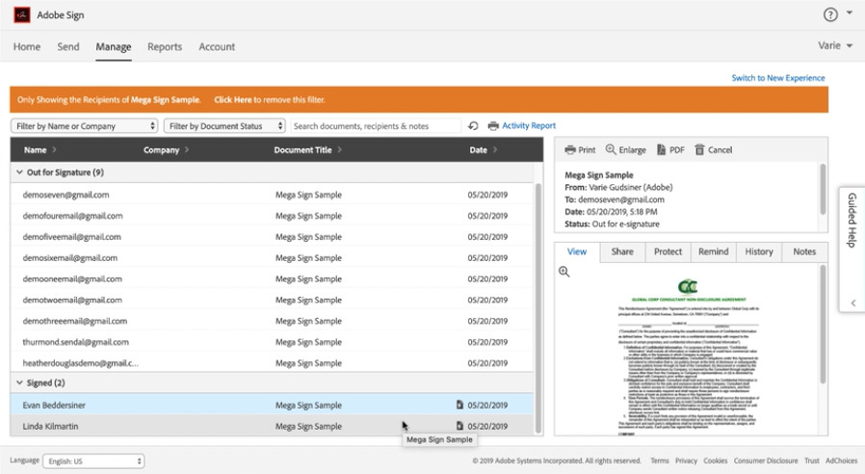
Task: Zoom in with the magnifier icon
Action: click(x=564, y=273)
